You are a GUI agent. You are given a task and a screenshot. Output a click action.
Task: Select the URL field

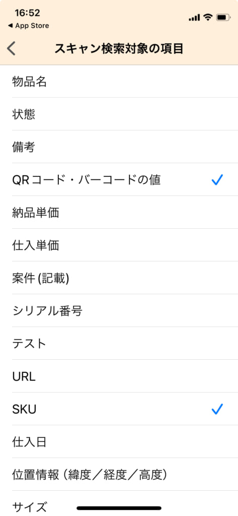119,376
